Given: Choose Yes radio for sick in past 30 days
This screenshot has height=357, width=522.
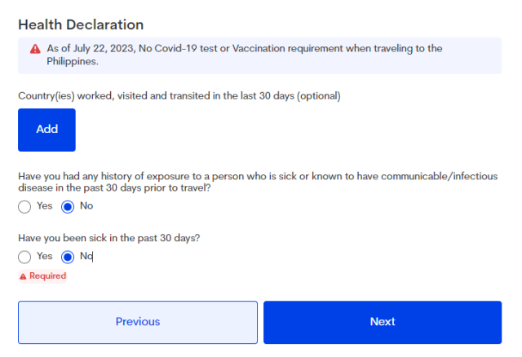Looking at the screenshot, I should point(24,256).
